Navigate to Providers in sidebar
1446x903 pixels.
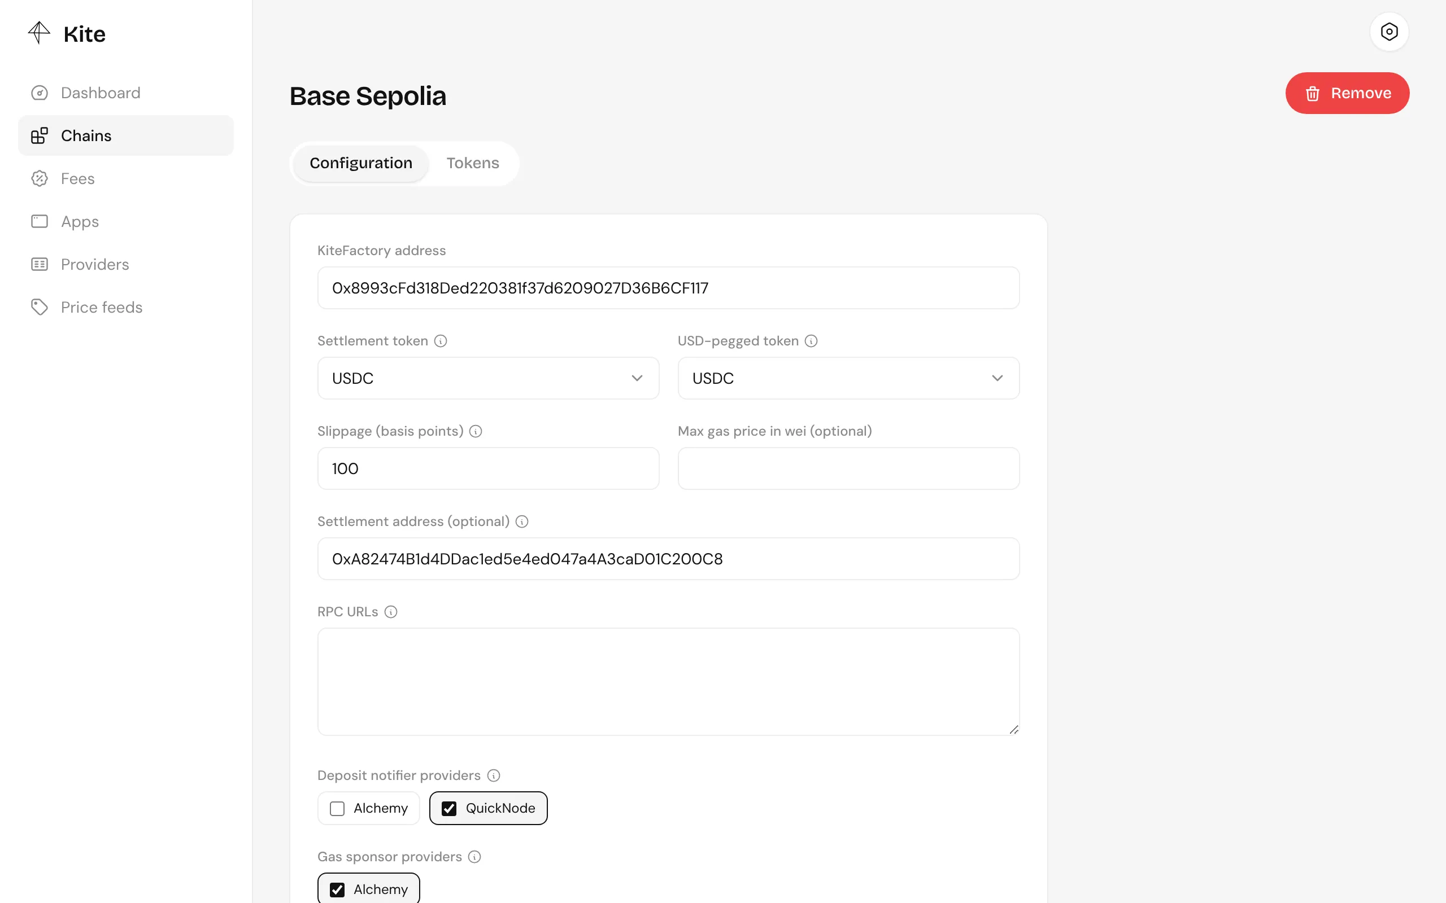point(125,265)
